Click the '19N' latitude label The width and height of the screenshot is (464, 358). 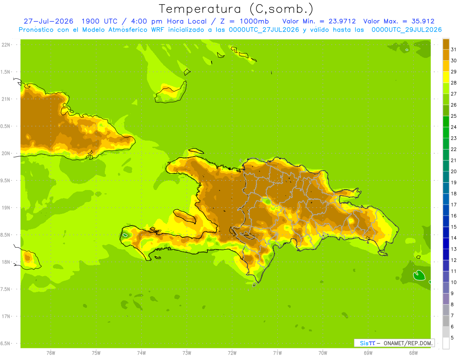coord(5,208)
